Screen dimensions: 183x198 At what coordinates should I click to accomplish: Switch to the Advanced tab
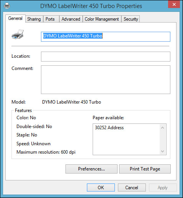[71, 19]
